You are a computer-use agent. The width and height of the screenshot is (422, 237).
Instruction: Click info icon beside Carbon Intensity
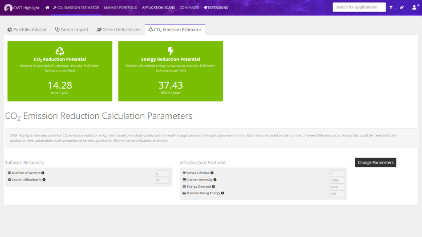(215, 180)
